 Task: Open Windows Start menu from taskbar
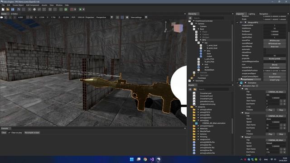coord(132,159)
